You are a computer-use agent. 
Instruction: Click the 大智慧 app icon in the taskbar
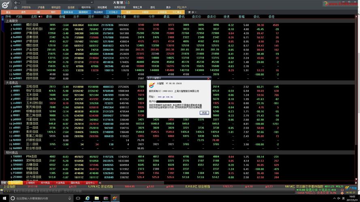(115, 198)
